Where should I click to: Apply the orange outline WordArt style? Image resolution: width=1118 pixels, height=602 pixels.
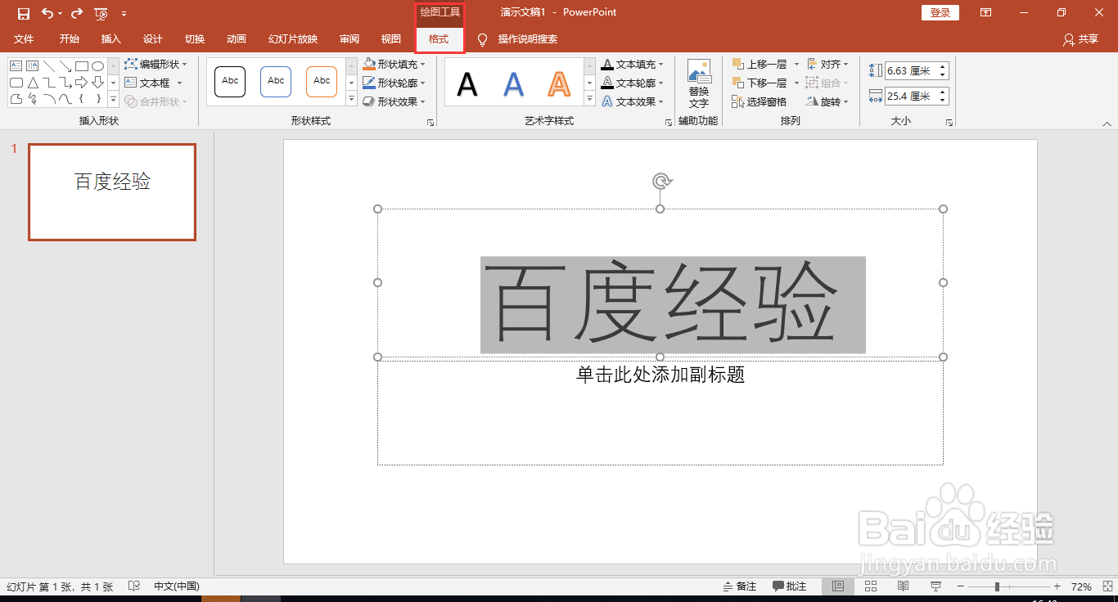click(559, 83)
